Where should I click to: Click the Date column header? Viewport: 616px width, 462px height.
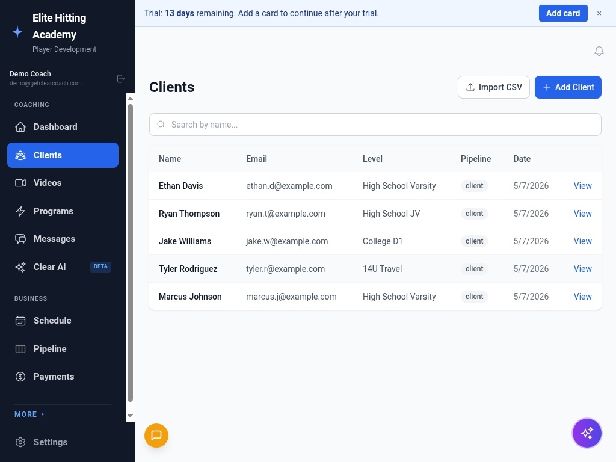click(522, 159)
